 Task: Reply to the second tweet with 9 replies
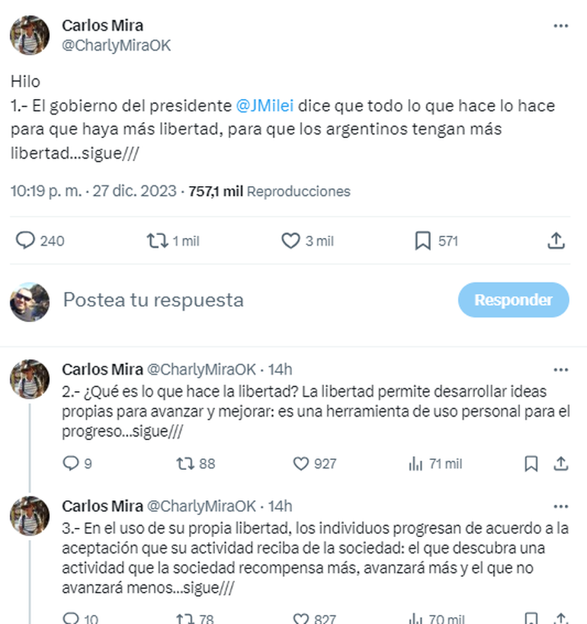coord(70,463)
